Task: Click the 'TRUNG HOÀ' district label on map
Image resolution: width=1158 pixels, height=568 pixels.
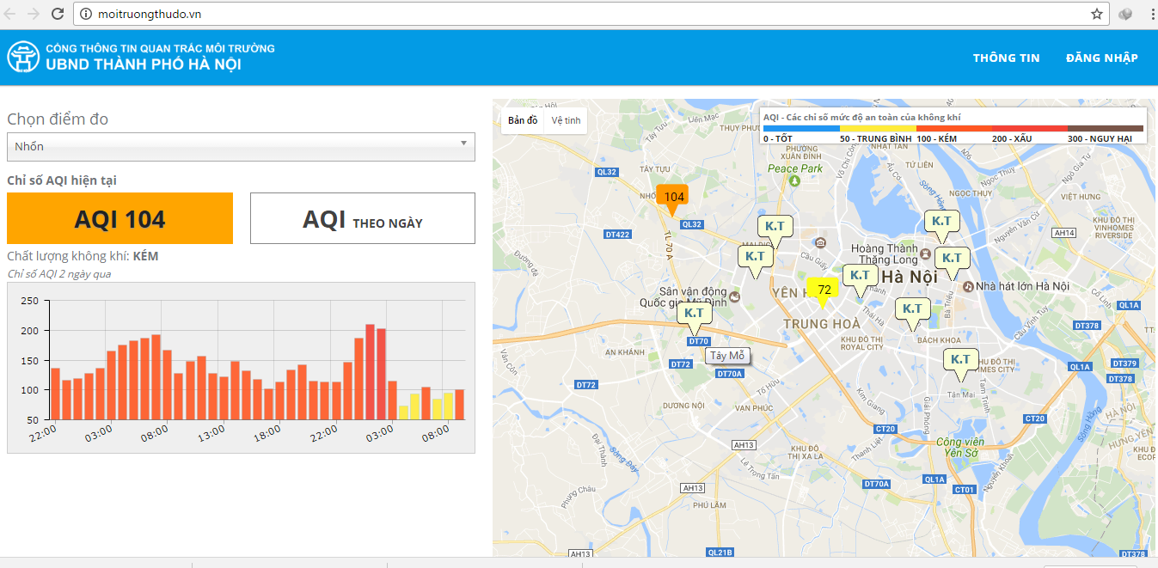Action: coord(822,324)
